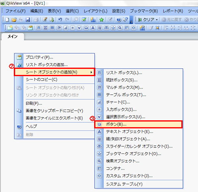Image resolution: width=198 pixels, height=192 pixels.
Task: Click the Reload script icon
Action: coord(52,20)
